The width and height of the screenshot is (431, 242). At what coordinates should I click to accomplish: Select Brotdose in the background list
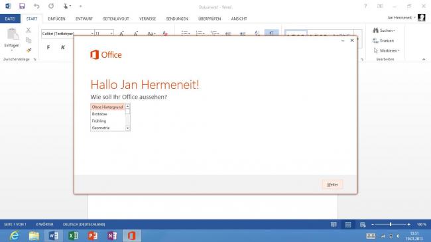107,114
